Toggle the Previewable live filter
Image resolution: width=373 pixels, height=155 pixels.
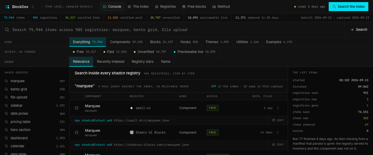[x=195, y=52]
